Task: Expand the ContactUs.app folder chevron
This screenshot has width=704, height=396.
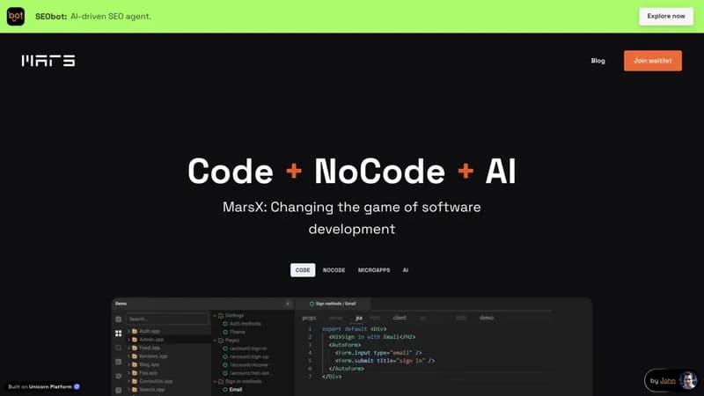Action: pos(128,381)
